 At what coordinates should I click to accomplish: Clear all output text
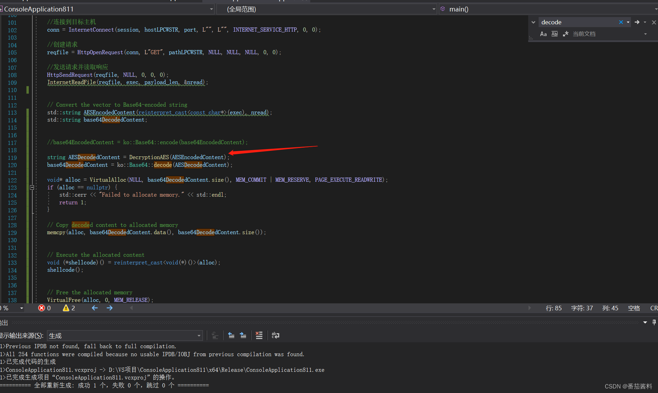pos(259,335)
